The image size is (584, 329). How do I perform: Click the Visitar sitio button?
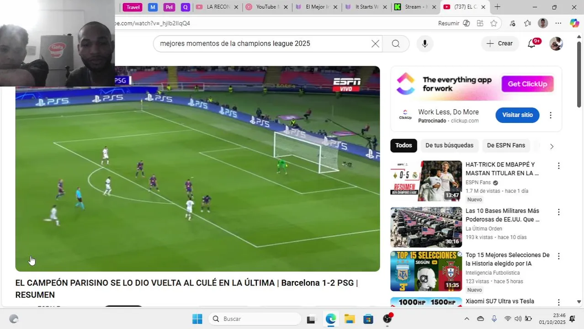coord(517,115)
